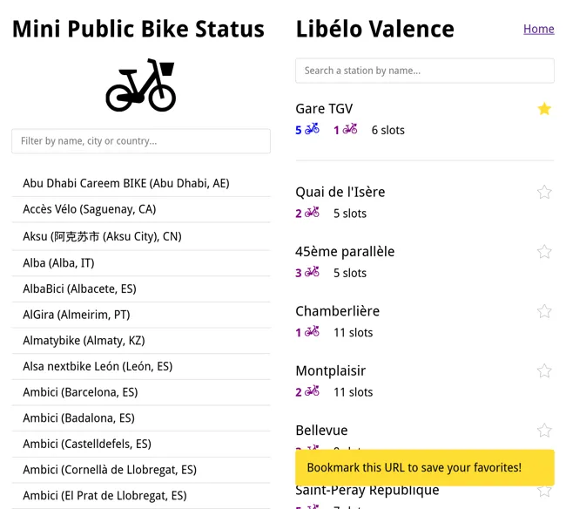The image size is (566, 509).
Task: Click '11 slots' under Montplaisir
Action: click(x=353, y=392)
